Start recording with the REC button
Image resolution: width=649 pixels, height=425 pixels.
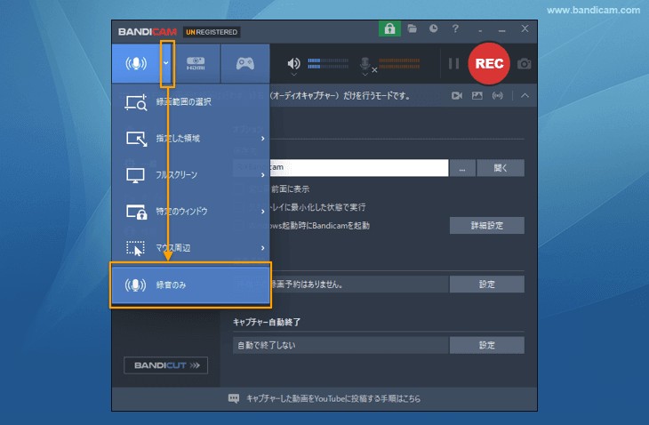(489, 64)
